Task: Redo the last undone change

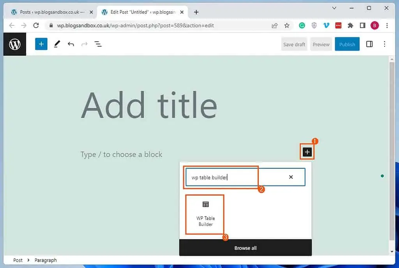Action: (85, 44)
